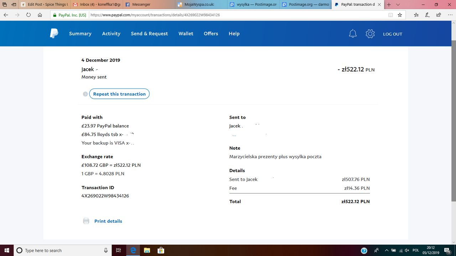Open the favorites hub icon
This screenshot has width=456, height=256.
(x=416, y=15)
